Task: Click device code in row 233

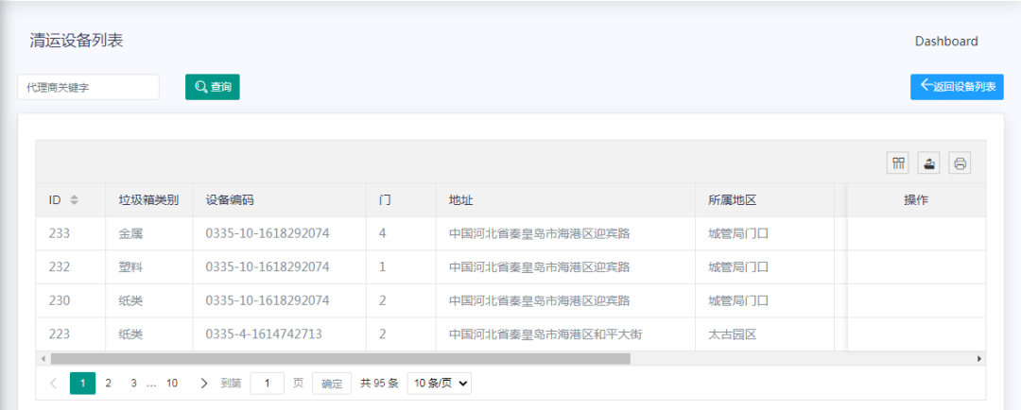Action: (x=279, y=233)
